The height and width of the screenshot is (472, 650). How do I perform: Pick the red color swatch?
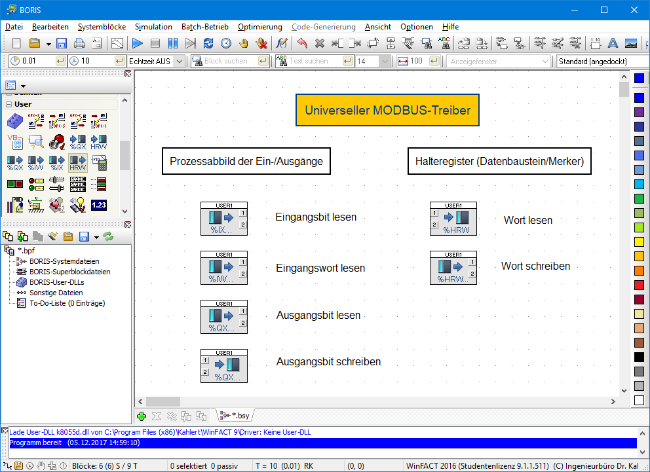[639, 285]
